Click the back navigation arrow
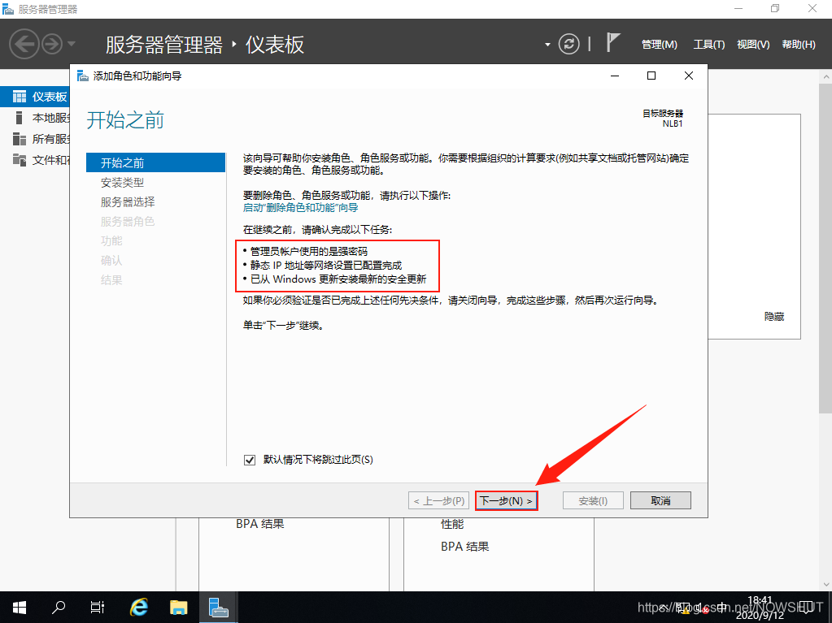Image resolution: width=832 pixels, height=623 pixels. tap(24, 44)
